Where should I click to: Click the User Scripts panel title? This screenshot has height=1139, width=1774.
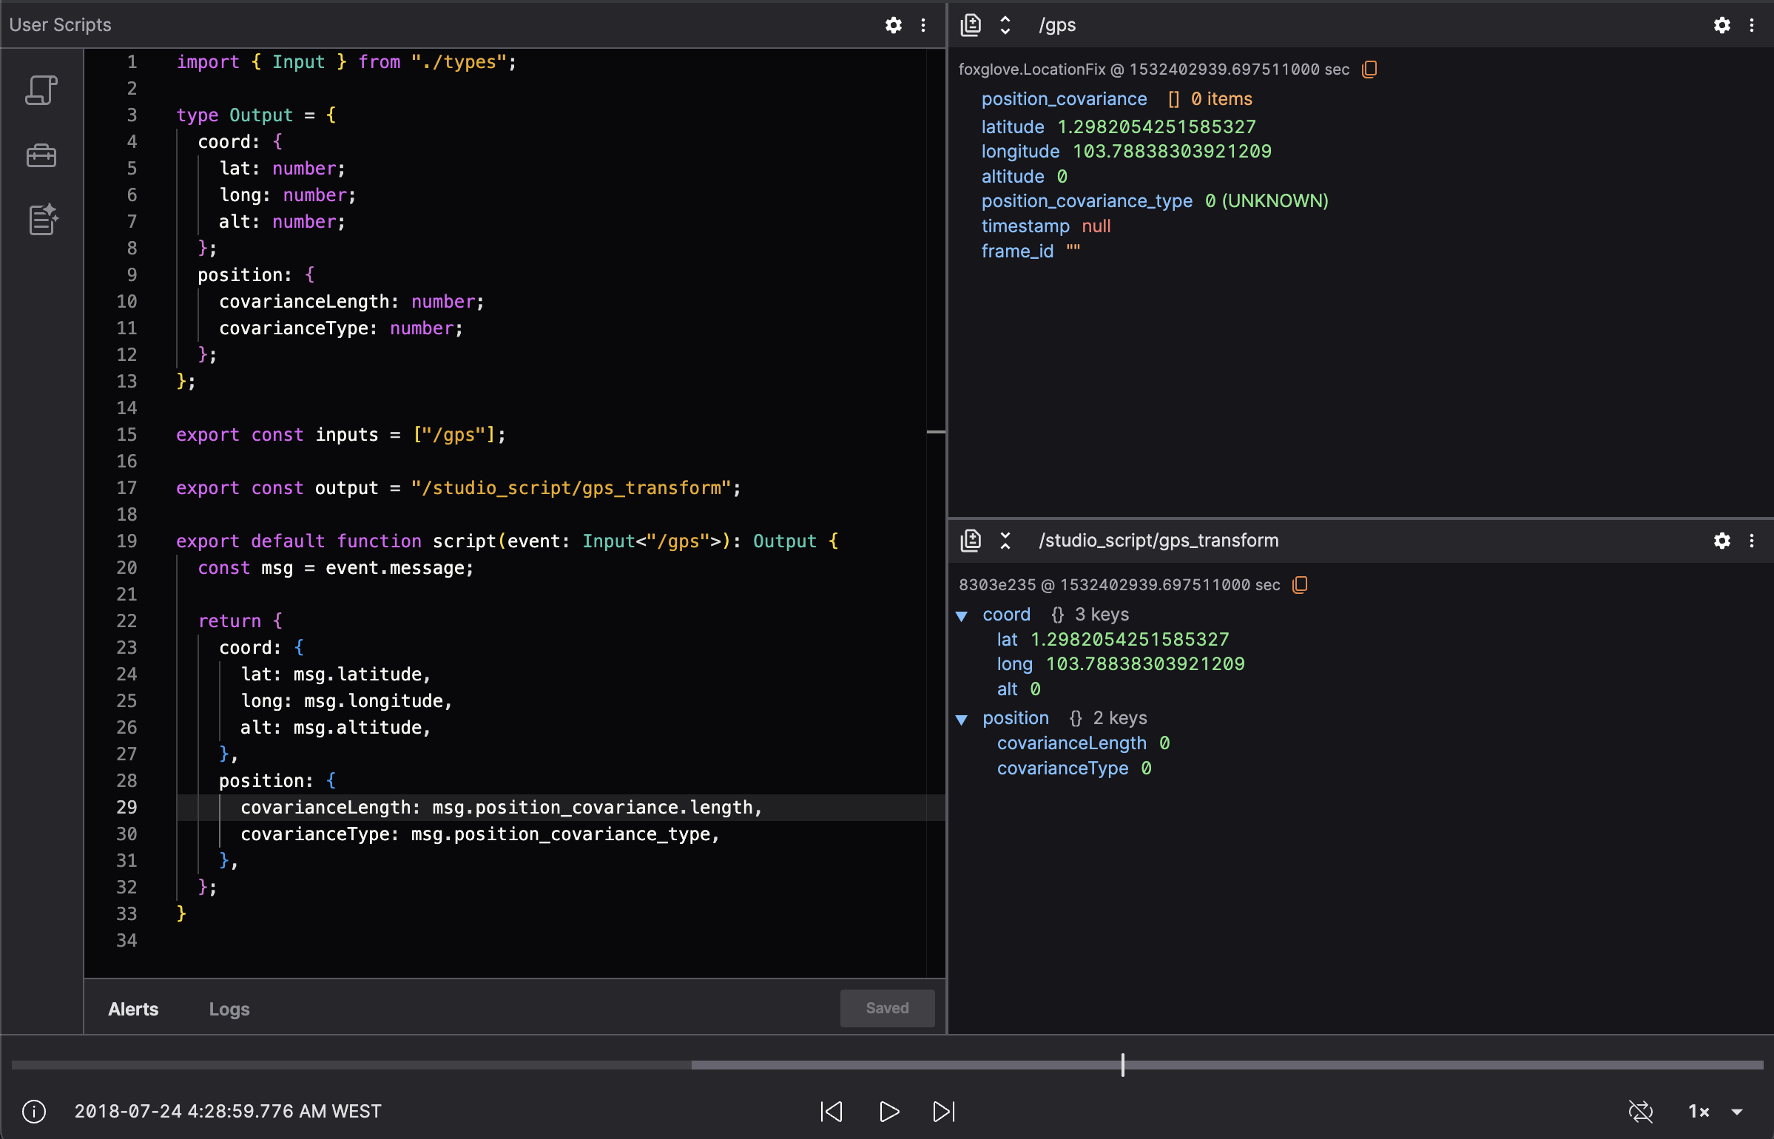click(x=60, y=25)
